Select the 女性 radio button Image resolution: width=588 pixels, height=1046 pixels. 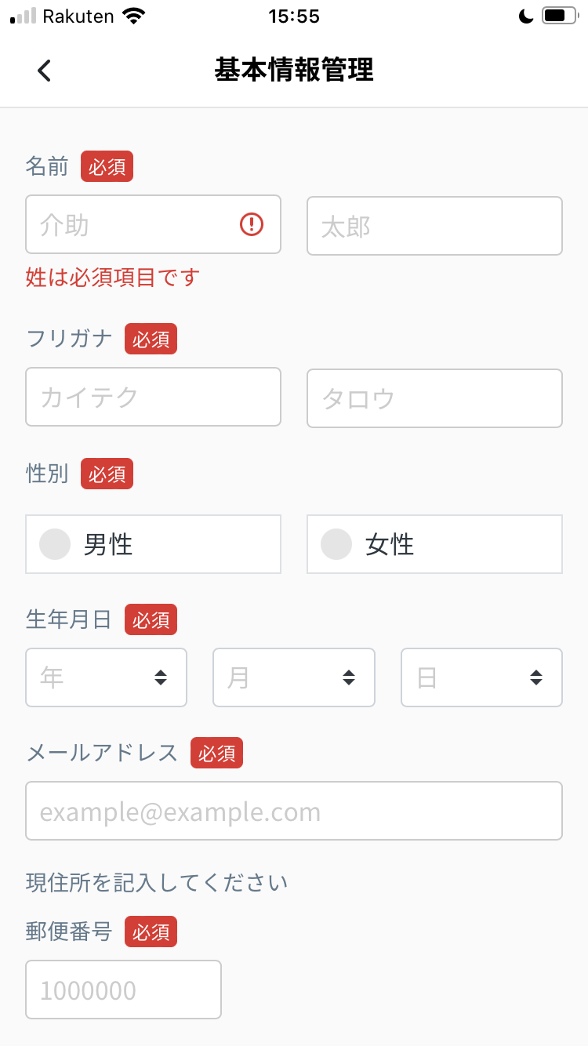(x=337, y=544)
